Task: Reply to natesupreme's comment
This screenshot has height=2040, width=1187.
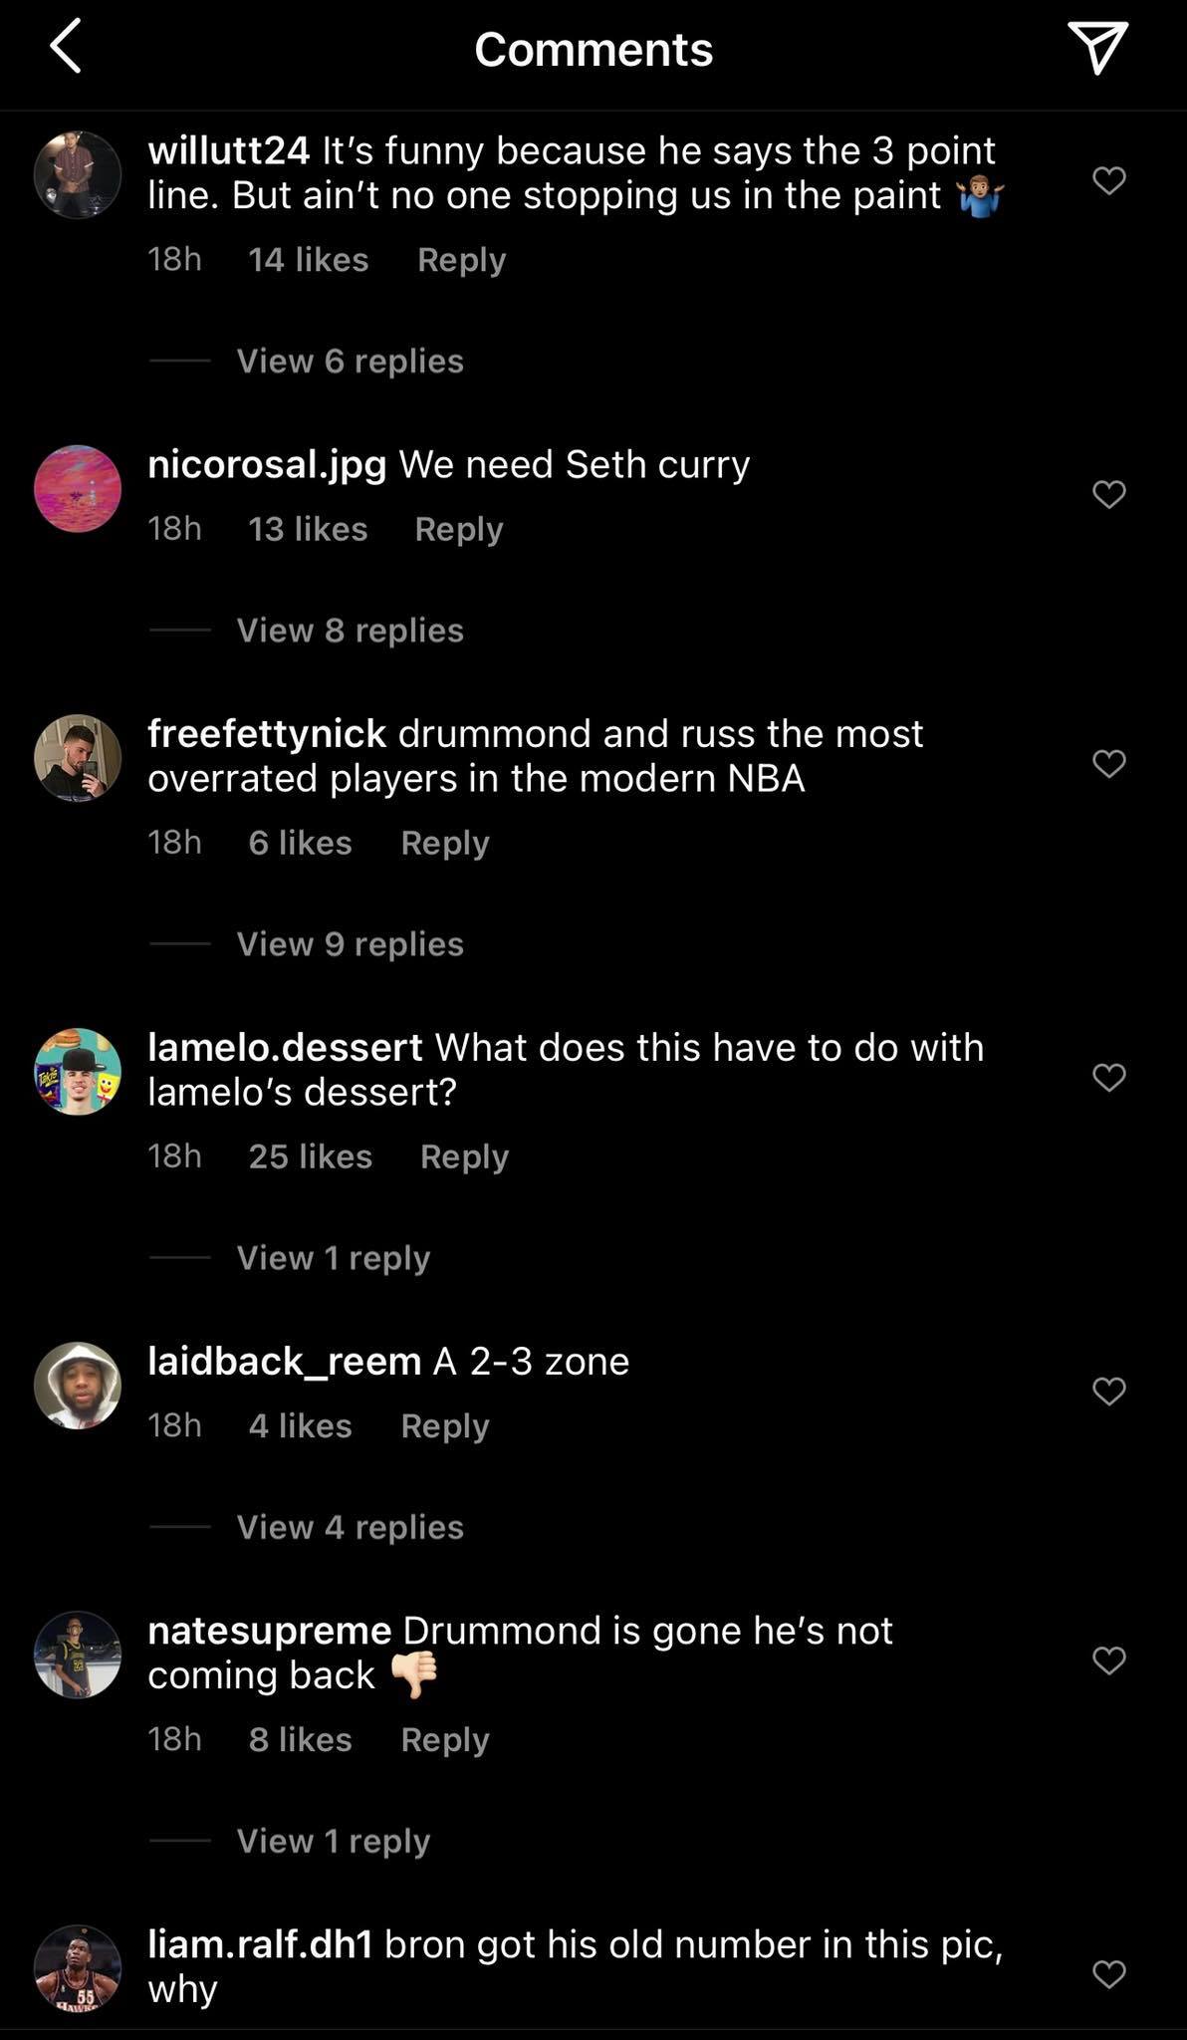Action: (444, 1739)
